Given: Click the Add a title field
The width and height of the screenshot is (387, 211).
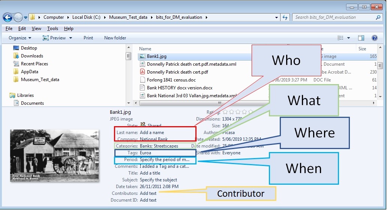Looking at the screenshot, I should click(150, 173).
